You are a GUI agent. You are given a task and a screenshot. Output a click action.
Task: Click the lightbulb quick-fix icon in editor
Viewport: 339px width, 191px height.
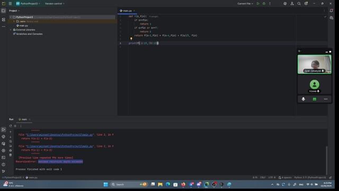(131, 39)
